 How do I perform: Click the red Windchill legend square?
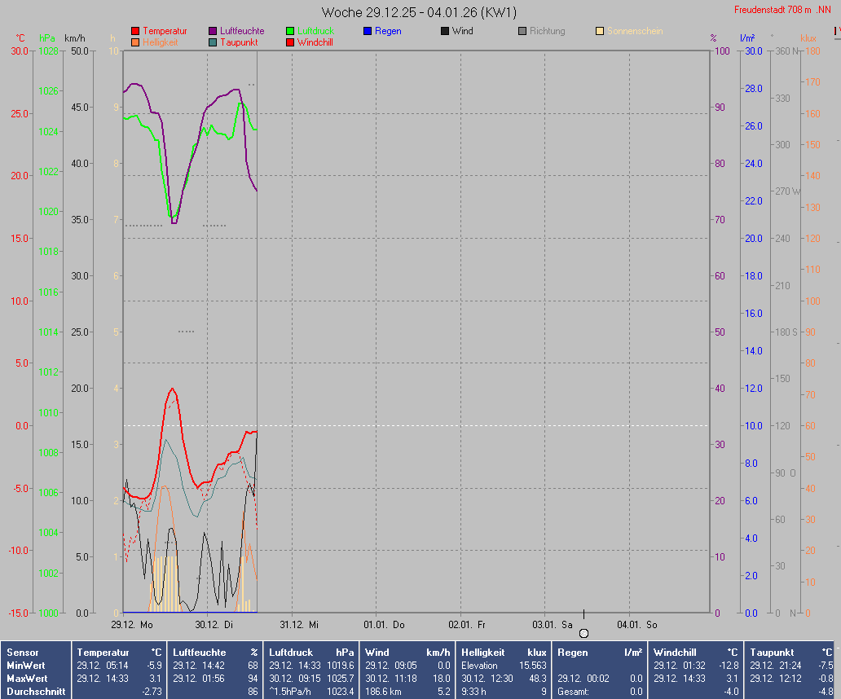coord(290,42)
